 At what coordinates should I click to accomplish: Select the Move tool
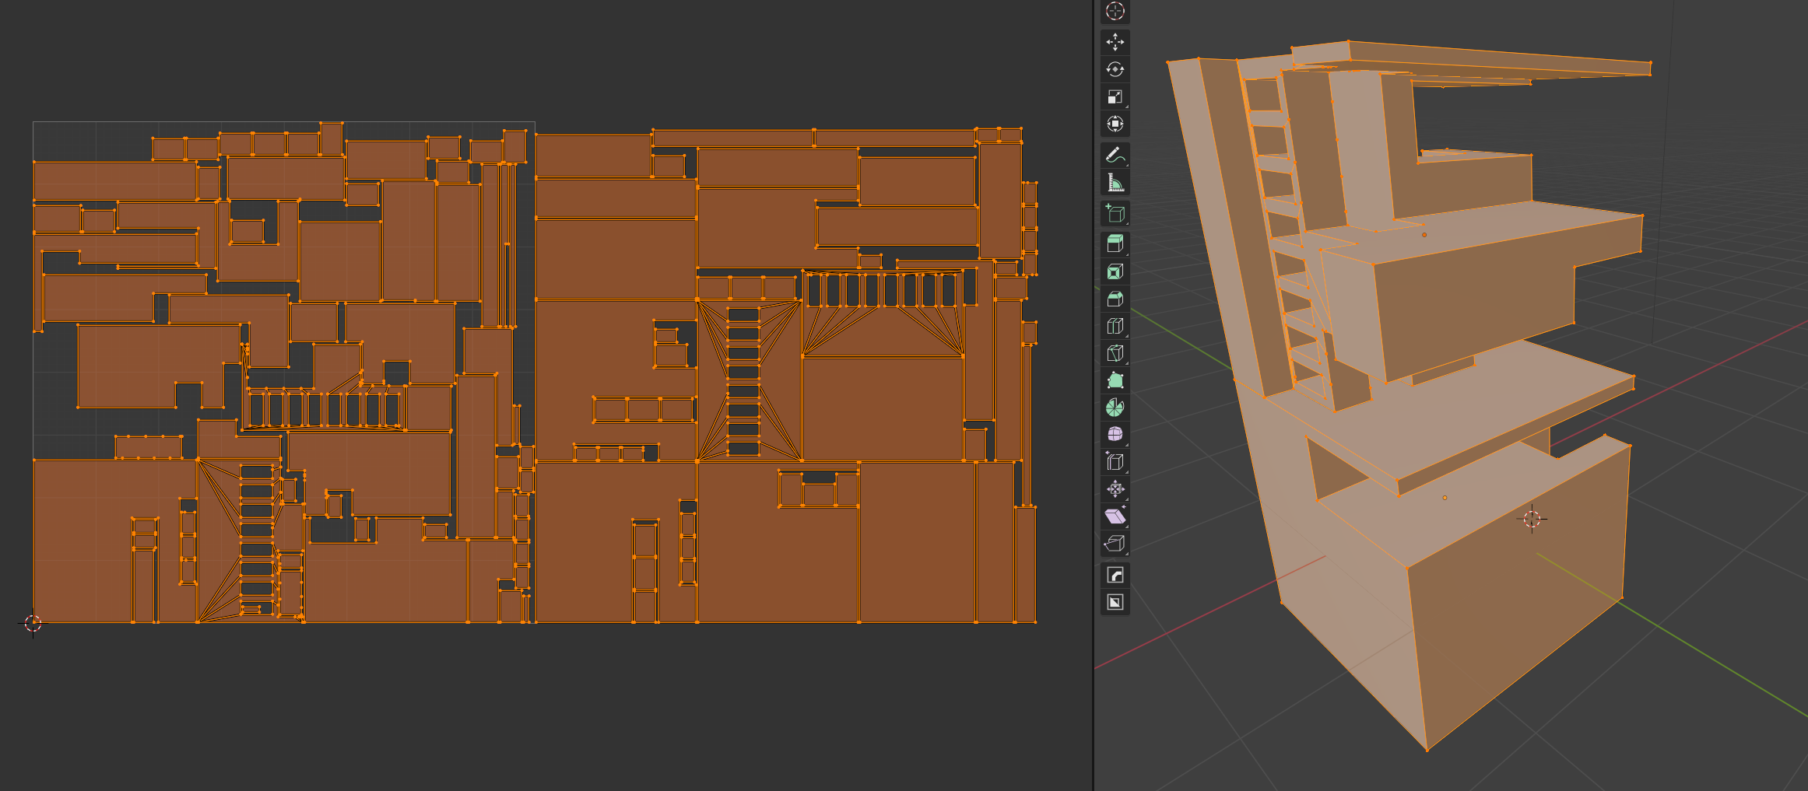[x=1115, y=42]
